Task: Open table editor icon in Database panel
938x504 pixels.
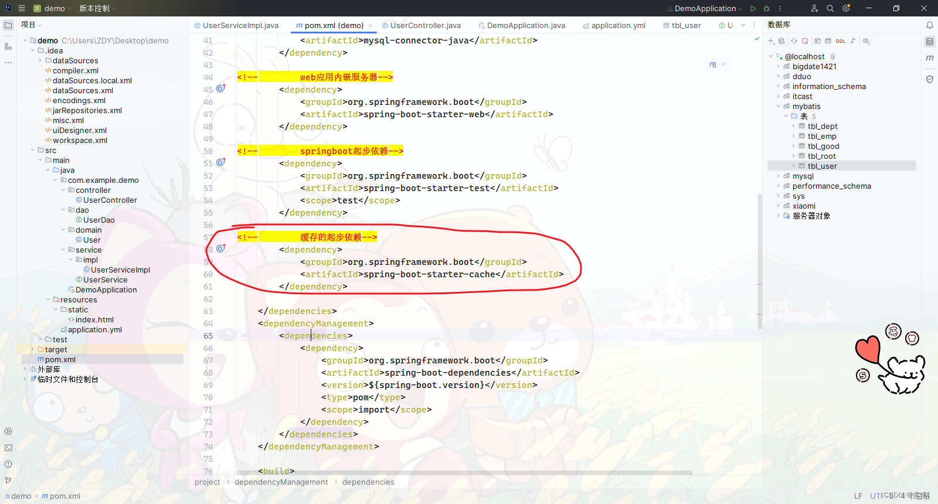Action: pyautogui.click(x=828, y=41)
